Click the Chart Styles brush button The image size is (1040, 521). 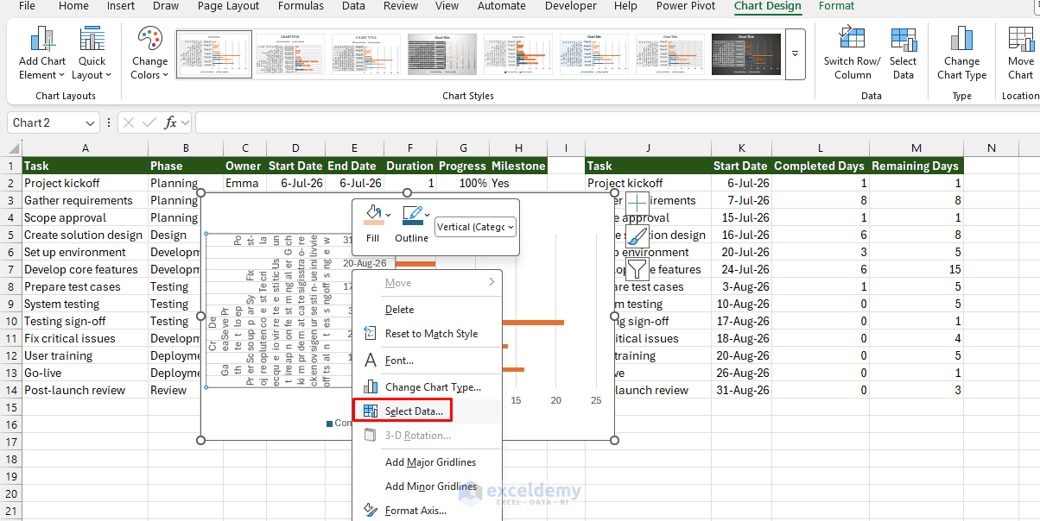click(x=637, y=237)
